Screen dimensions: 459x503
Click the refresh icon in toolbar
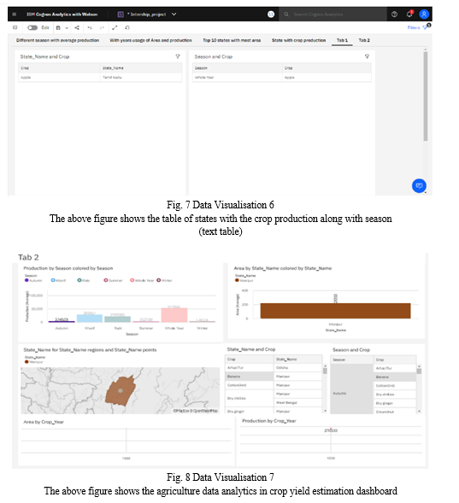click(127, 27)
